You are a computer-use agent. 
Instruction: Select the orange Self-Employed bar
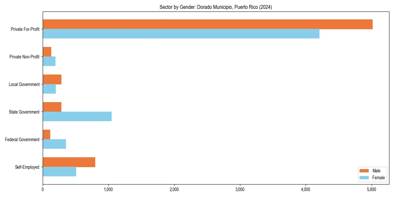click(69, 162)
